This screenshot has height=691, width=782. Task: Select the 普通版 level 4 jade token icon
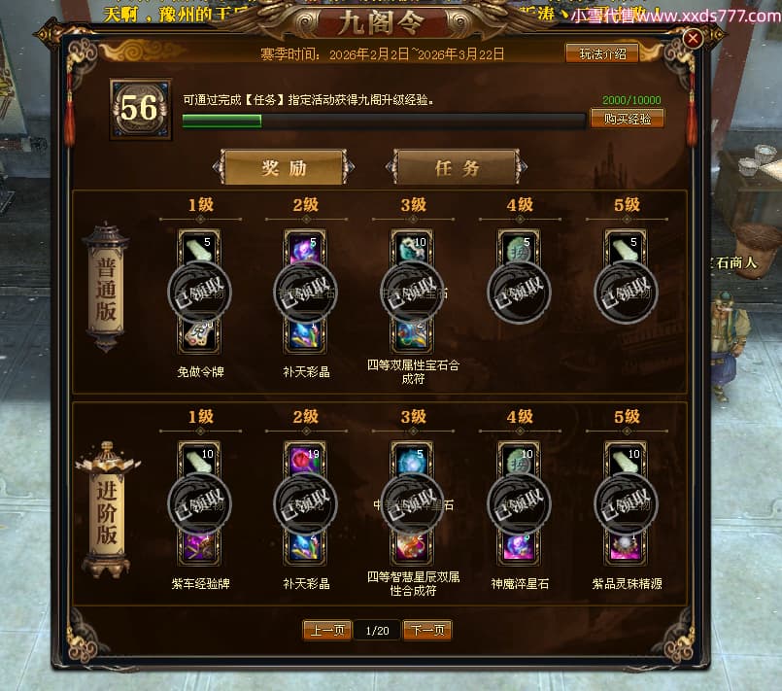[x=519, y=248]
